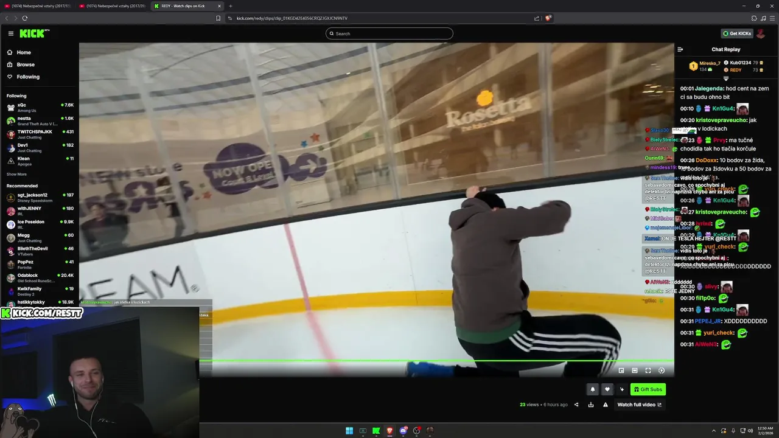This screenshot has width=779, height=438.
Task: Open Kick app in the taskbar
Action: pyautogui.click(x=376, y=431)
